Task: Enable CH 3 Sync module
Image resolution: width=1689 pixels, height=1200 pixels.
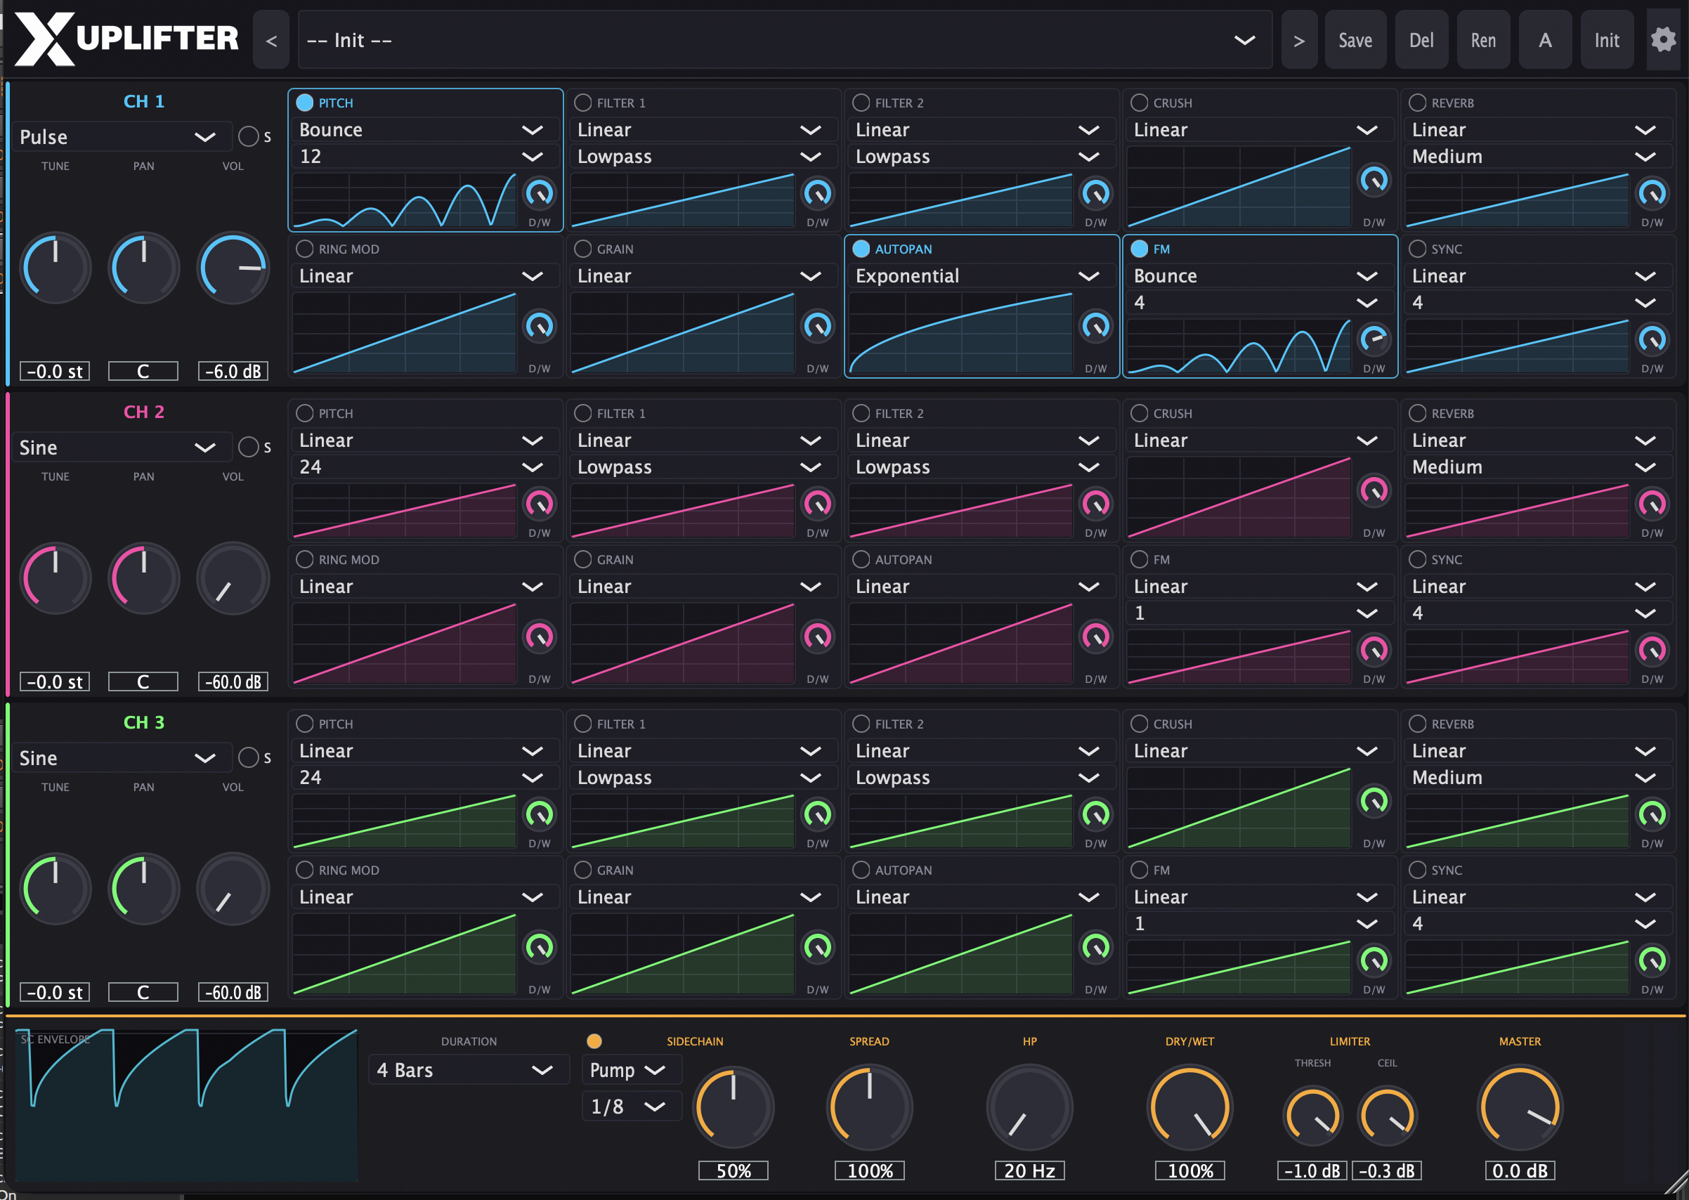Action: pyautogui.click(x=1417, y=870)
